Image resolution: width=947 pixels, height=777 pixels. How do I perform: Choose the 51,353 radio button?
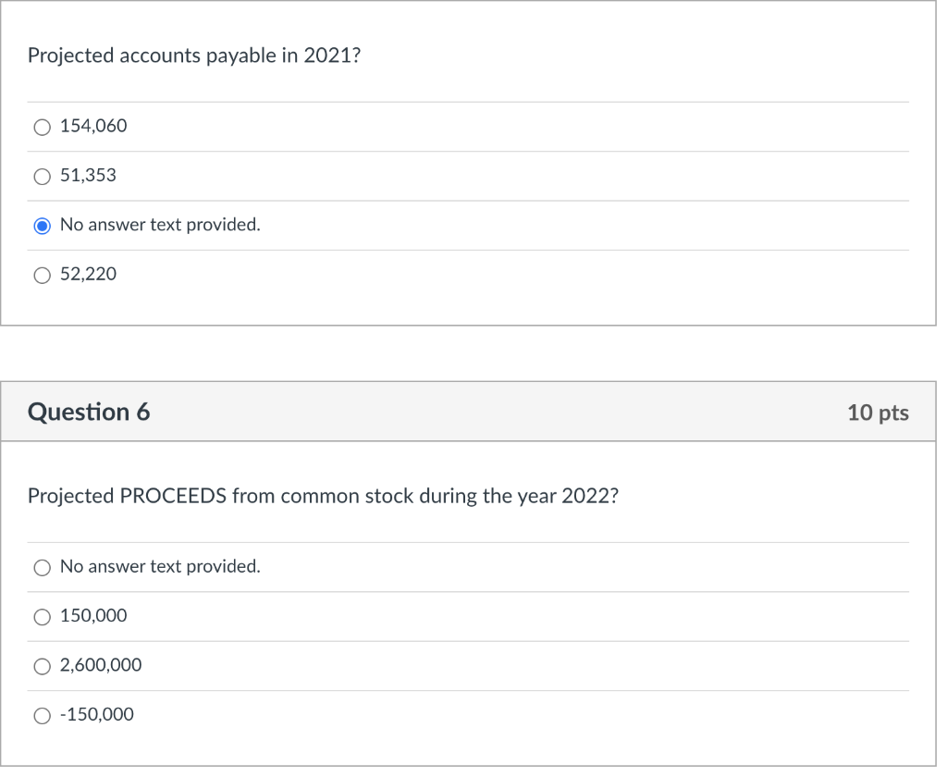42,176
